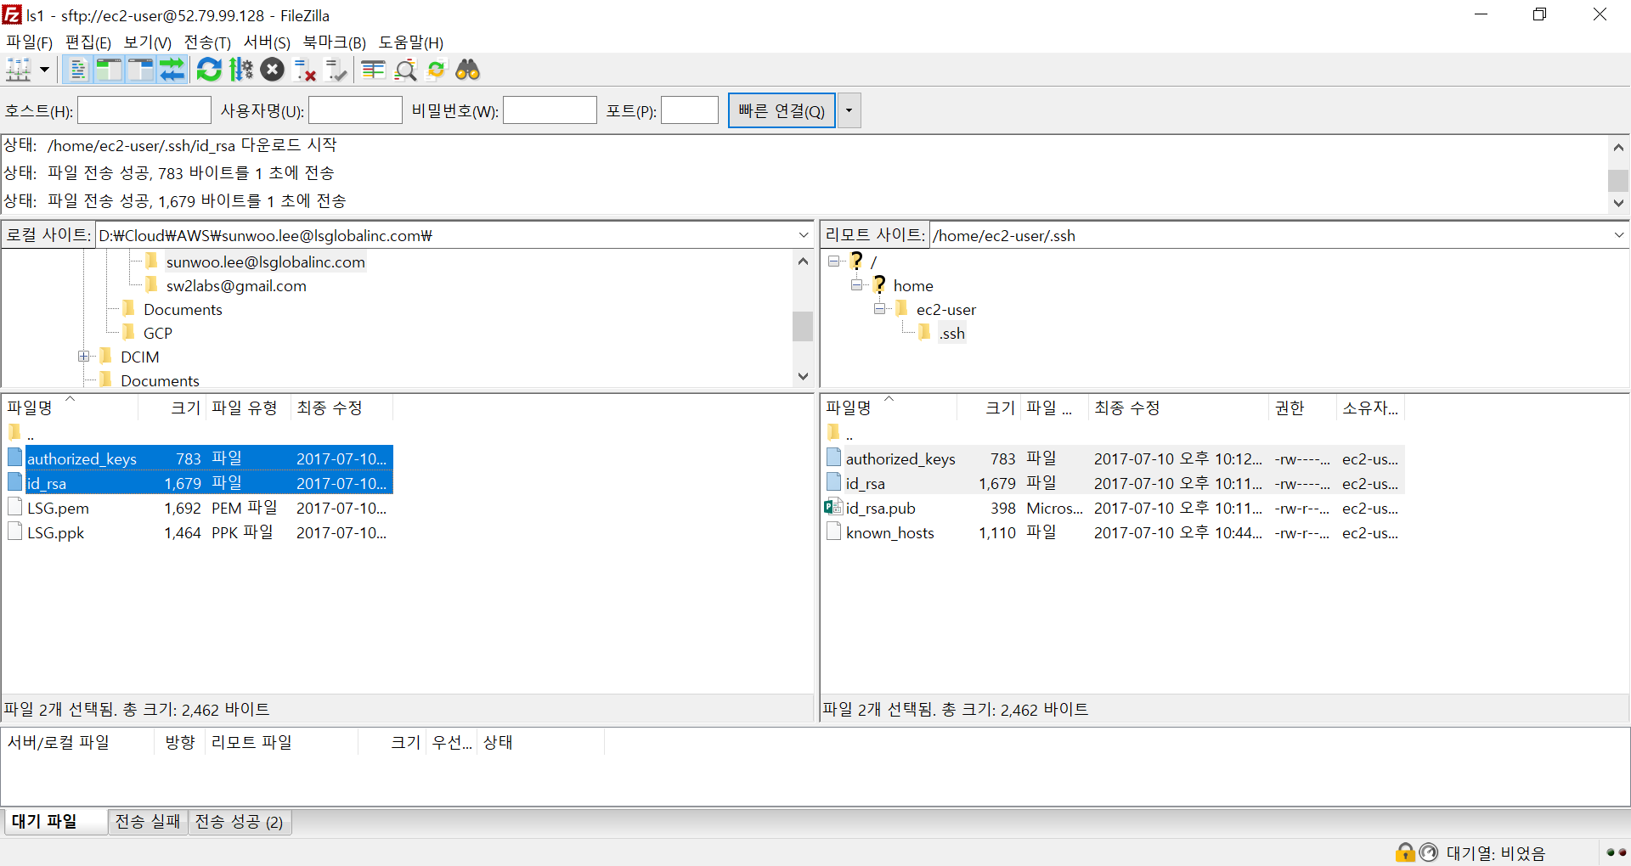Open 파일(F) menu
This screenshot has width=1631, height=866.
tap(30, 42)
